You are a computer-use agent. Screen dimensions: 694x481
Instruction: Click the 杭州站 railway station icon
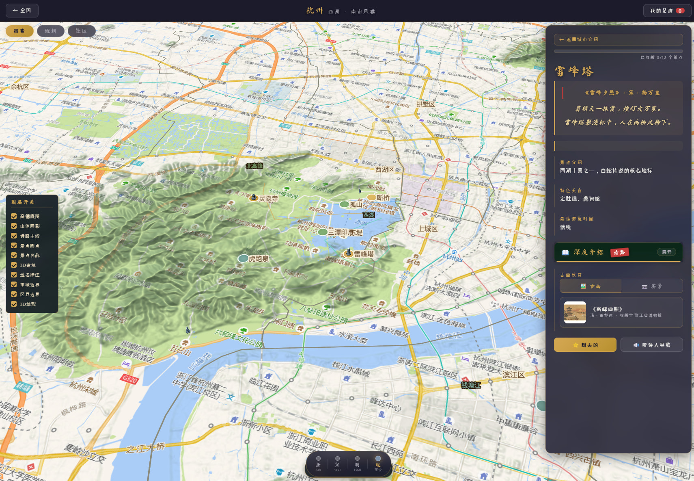[455, 252]
